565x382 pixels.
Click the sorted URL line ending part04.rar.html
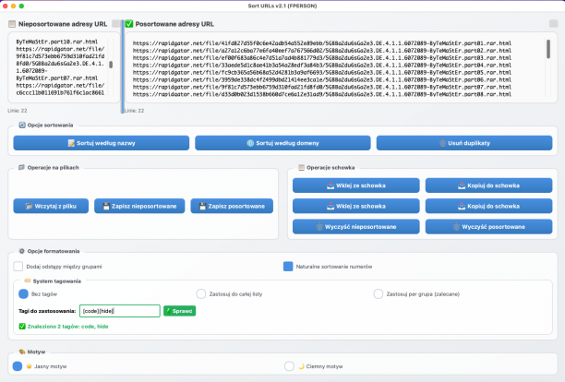[322, 66]
